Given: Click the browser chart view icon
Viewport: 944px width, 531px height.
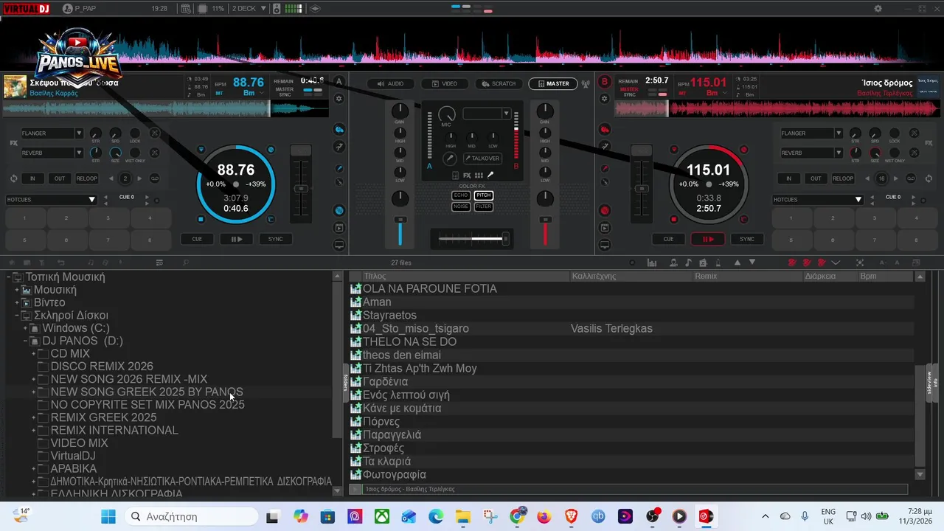Looking at the screenshot, I should click(652, 263).
